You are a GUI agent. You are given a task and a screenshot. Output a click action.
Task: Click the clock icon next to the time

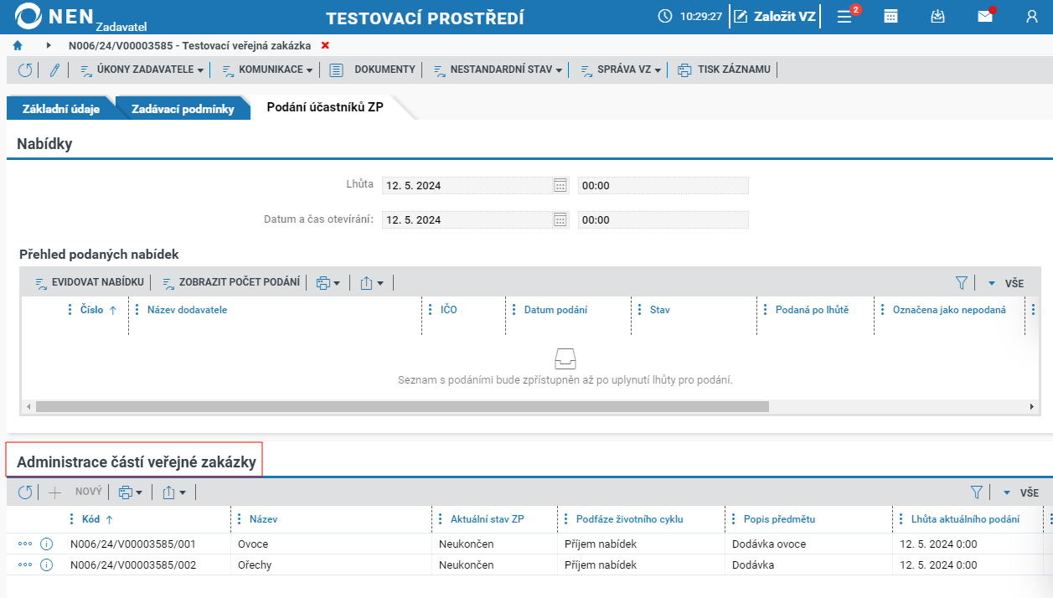coord(665,16)
